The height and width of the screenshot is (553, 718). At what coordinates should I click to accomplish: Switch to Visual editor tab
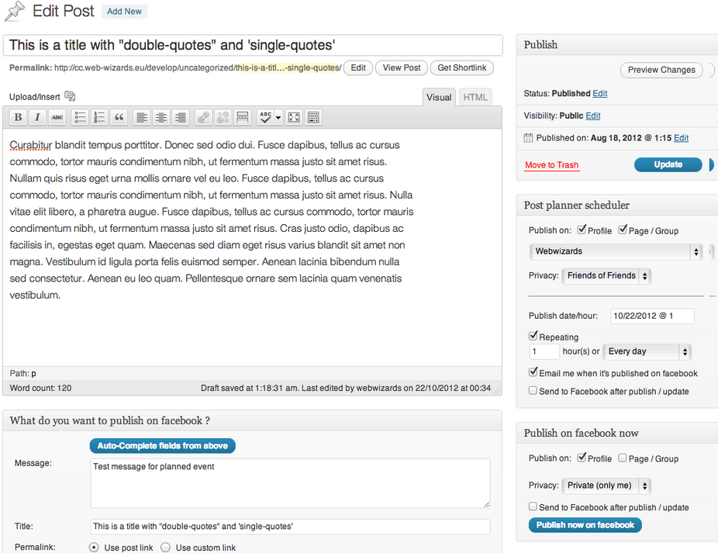click(x=439, y=97)
